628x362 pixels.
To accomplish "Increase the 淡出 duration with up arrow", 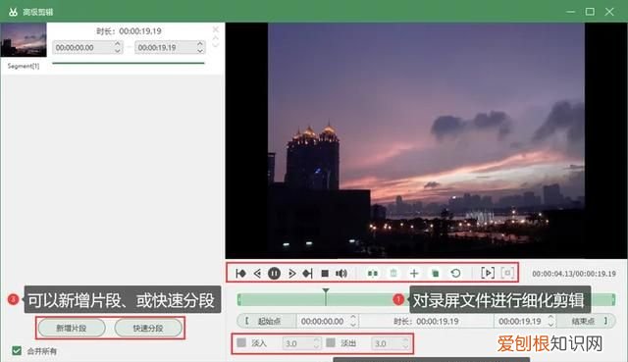I will (x=405, y=340).
